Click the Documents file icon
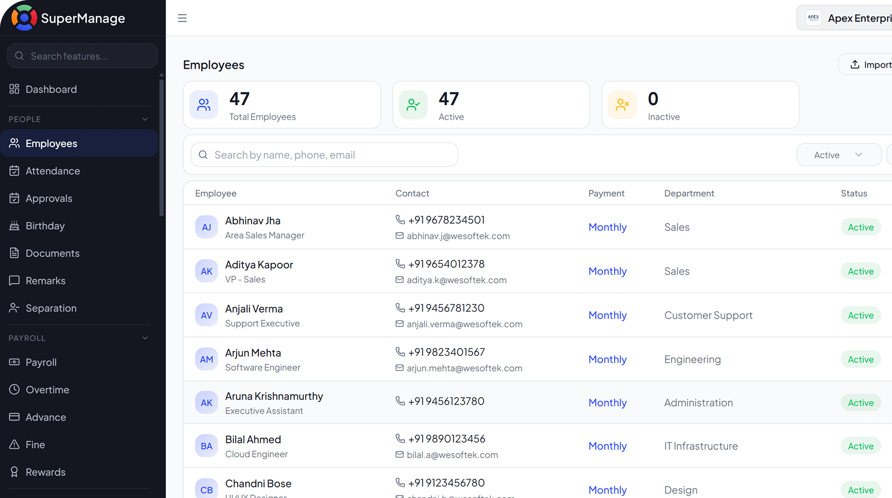The height and width of the screenshot is (498, 892). [x=14, y=253]
